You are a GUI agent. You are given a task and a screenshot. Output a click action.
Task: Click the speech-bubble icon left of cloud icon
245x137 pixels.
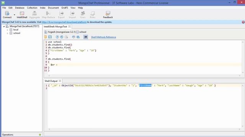[x=73, y=37]
